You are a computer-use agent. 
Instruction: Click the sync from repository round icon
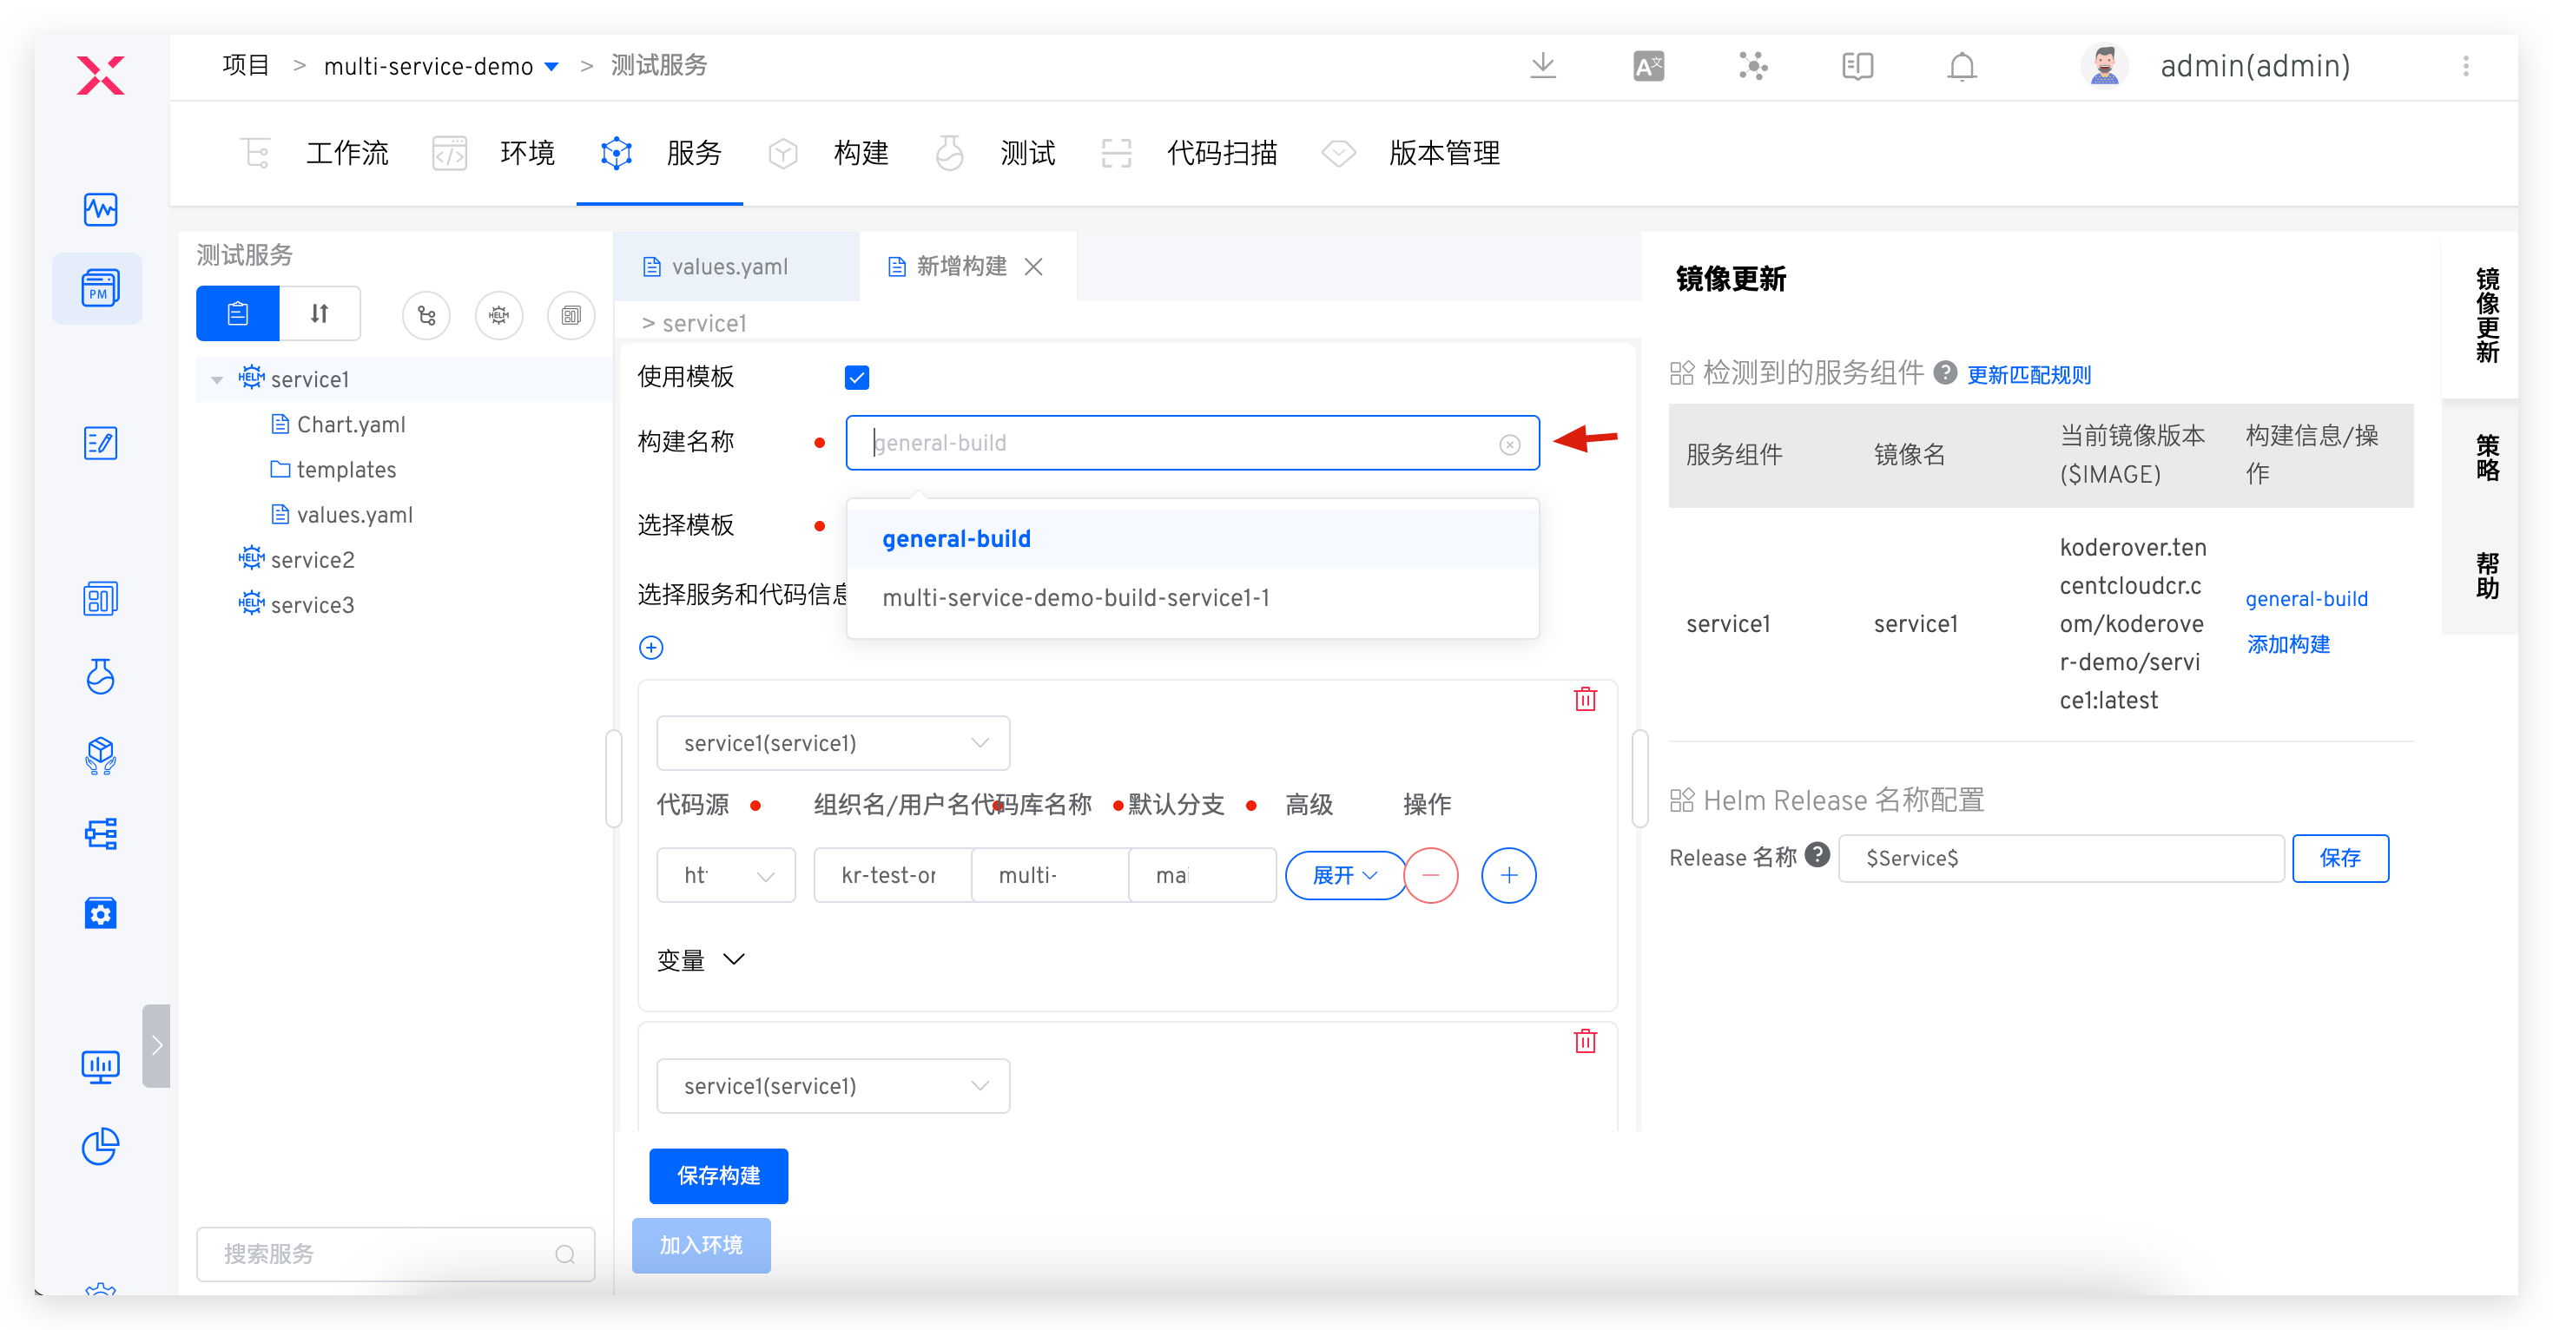click(x=426, y=315)
